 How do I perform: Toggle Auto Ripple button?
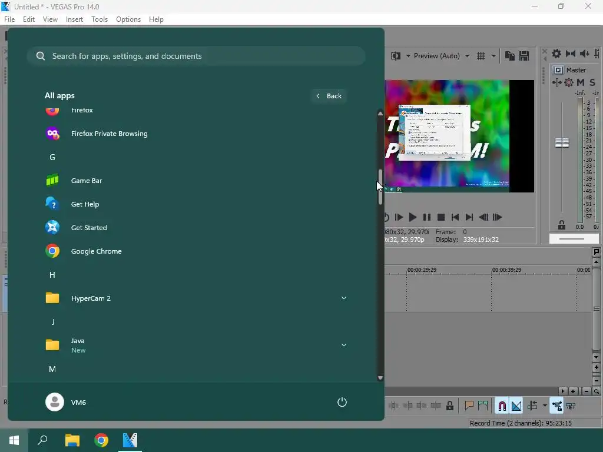[x=532, y=406]
